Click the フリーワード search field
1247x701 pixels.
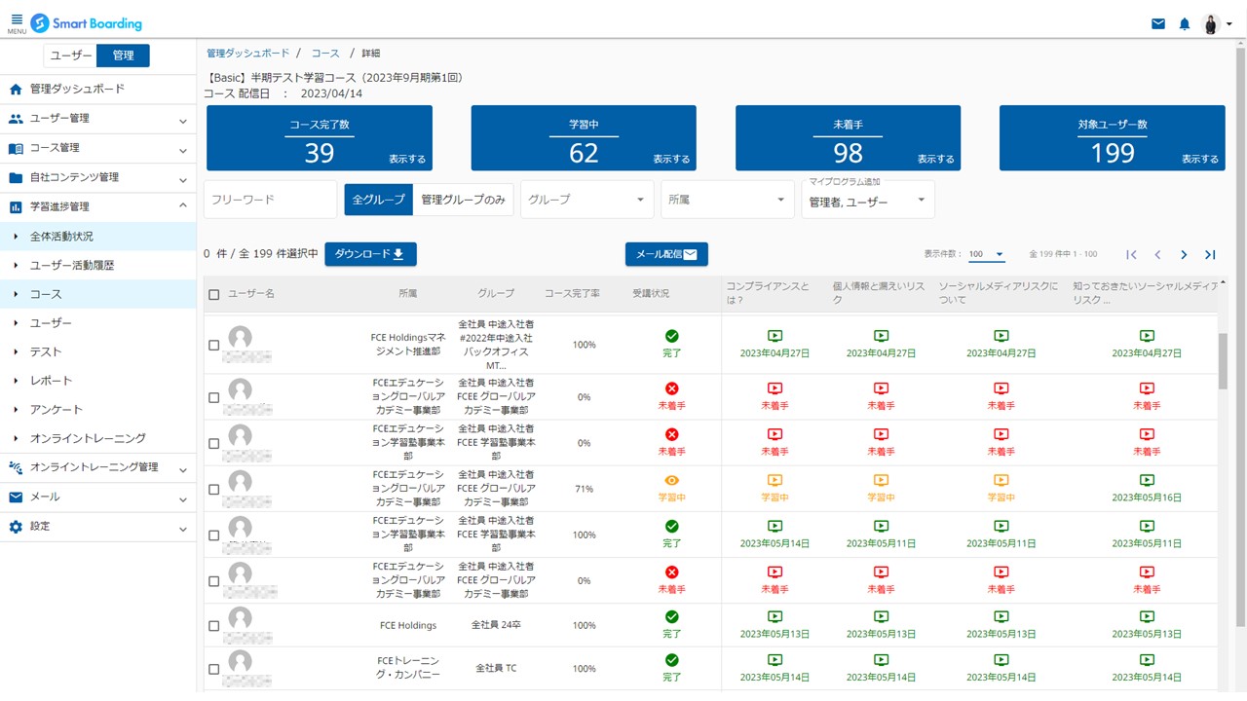270,200
